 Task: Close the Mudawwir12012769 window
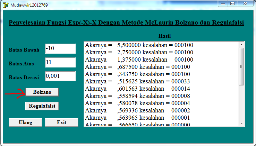tap(245, 4)
